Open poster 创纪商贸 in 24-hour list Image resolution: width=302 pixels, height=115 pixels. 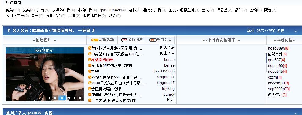(x=275, y=54)
